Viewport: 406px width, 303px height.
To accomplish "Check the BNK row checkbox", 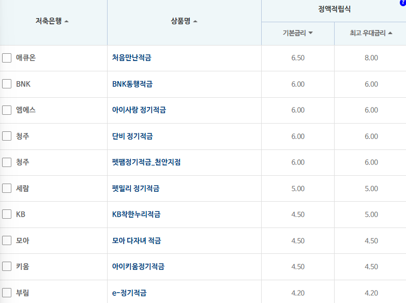I will tap(7, 84).
